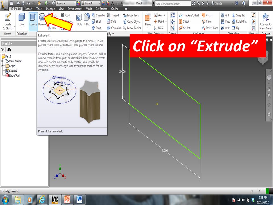Image resolution: width=273 pixels, height=205 pixels.
Task: Select the Hole tool
Action: 79,20
